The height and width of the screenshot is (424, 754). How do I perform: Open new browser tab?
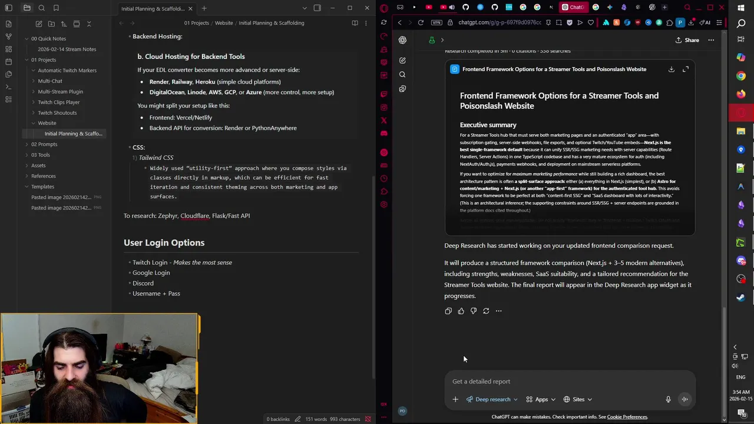pos(664,7)
